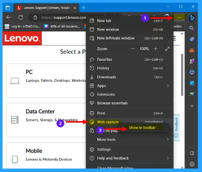Open the Feedback side tab
202x172 pixels.
[176, 128]
